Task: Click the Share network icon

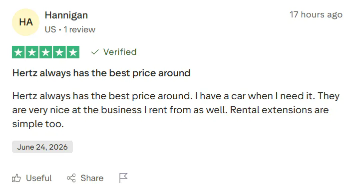Action: (x=71, y=178)
